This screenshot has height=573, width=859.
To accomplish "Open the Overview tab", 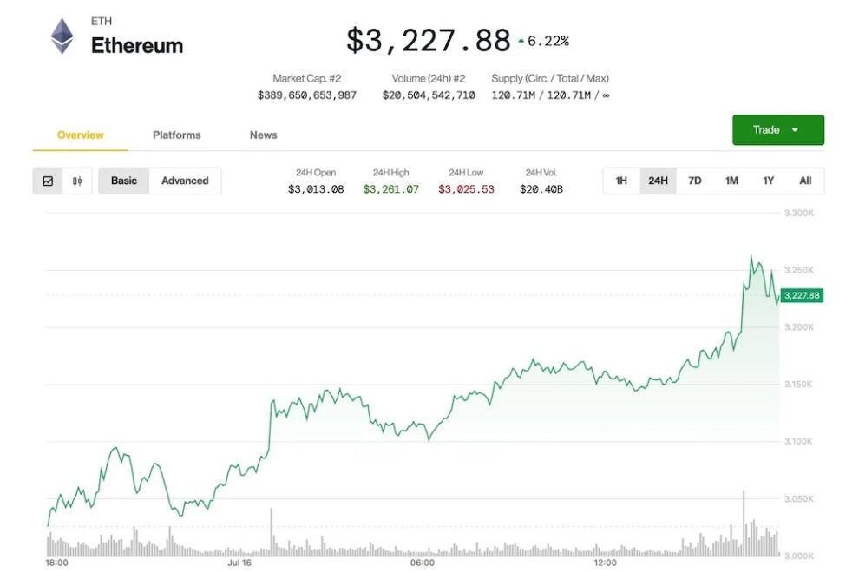I will (80, 135).
